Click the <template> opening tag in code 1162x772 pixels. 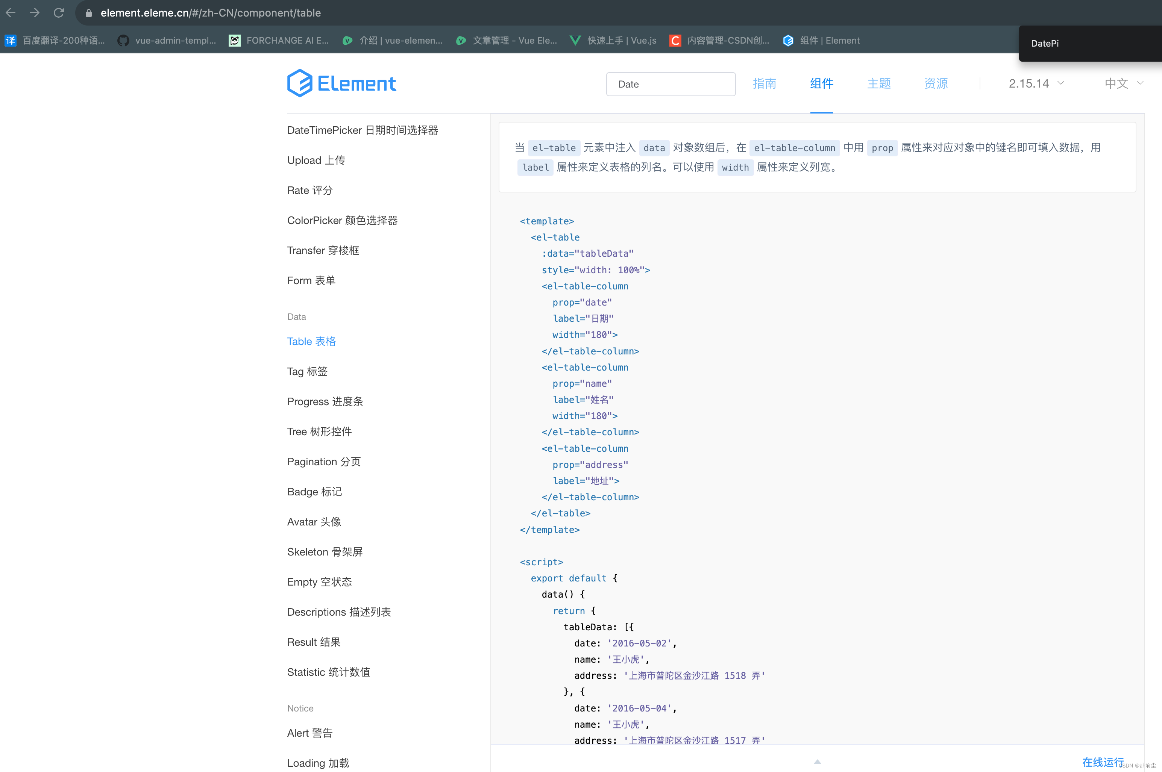pos(547,221)
